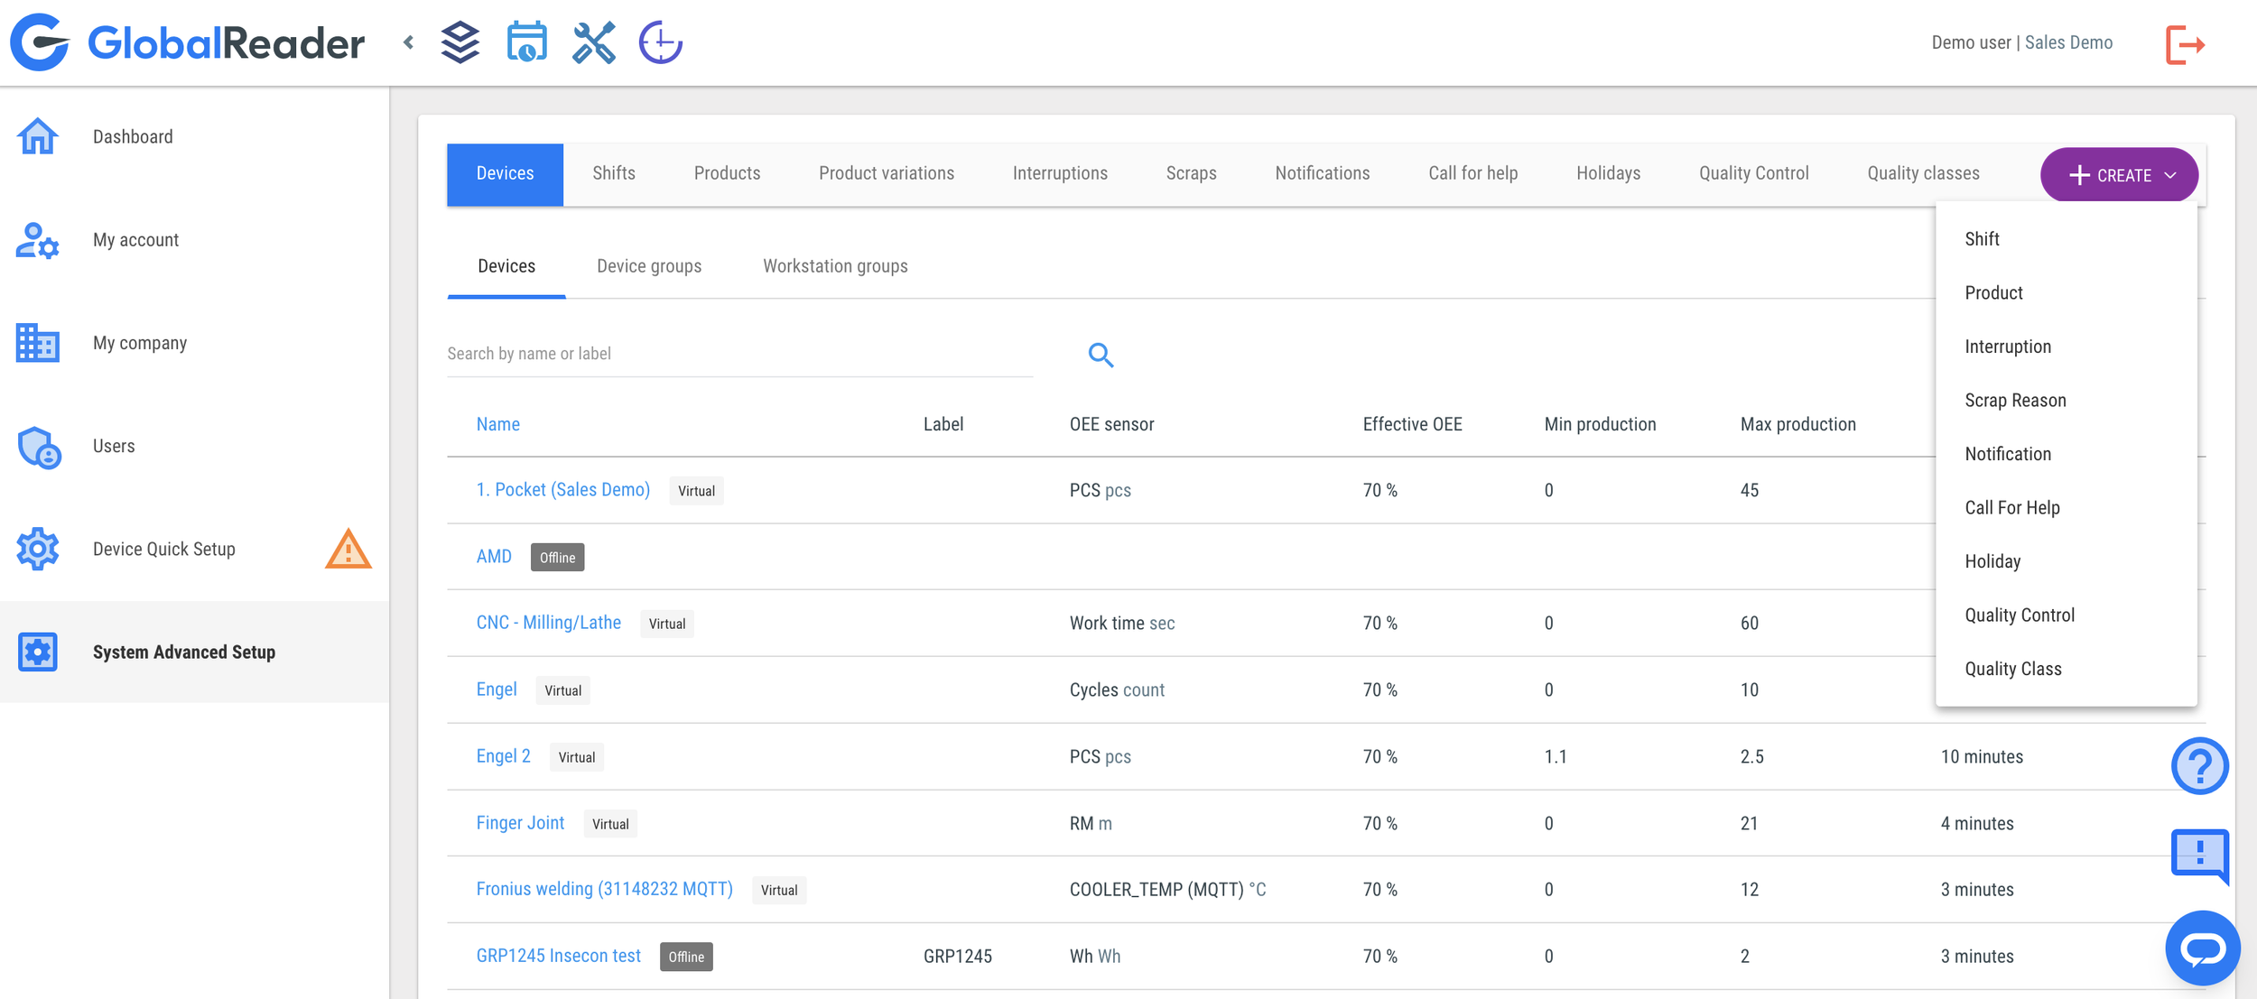Click the Device Quick Setup warning triangle

click(348, 550)
